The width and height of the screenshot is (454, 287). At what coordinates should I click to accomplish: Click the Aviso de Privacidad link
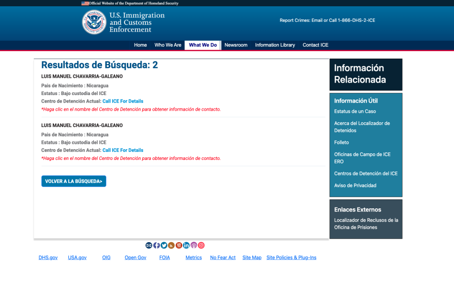(355, 185)
